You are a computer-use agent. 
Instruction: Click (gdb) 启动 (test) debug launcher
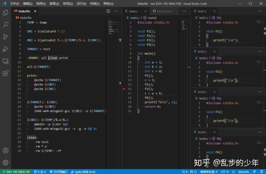click(83, 172)
